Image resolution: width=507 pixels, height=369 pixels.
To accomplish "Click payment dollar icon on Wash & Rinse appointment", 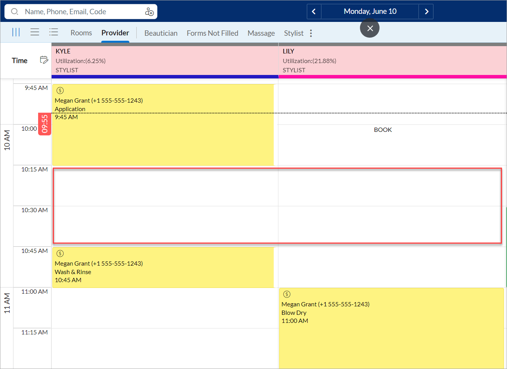I will 60,254.
